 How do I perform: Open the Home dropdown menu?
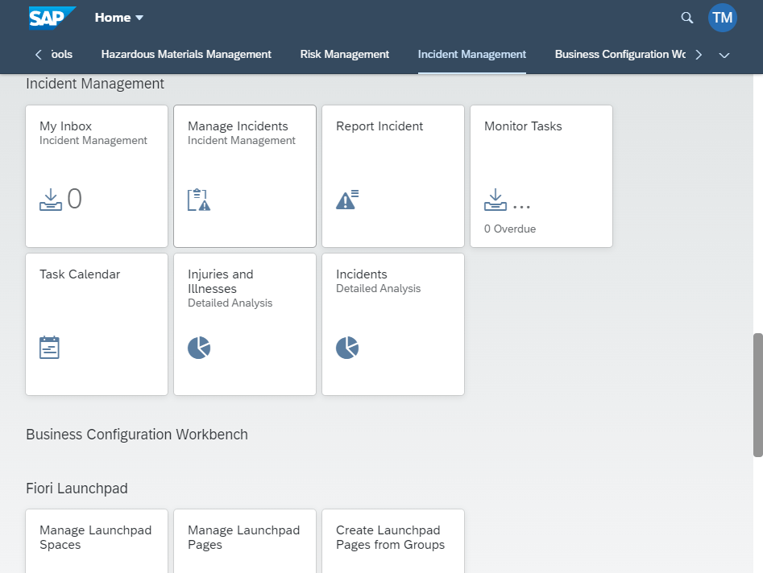[118, 18]
